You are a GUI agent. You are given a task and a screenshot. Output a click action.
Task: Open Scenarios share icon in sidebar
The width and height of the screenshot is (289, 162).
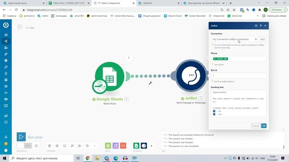(x=6, y=41)
